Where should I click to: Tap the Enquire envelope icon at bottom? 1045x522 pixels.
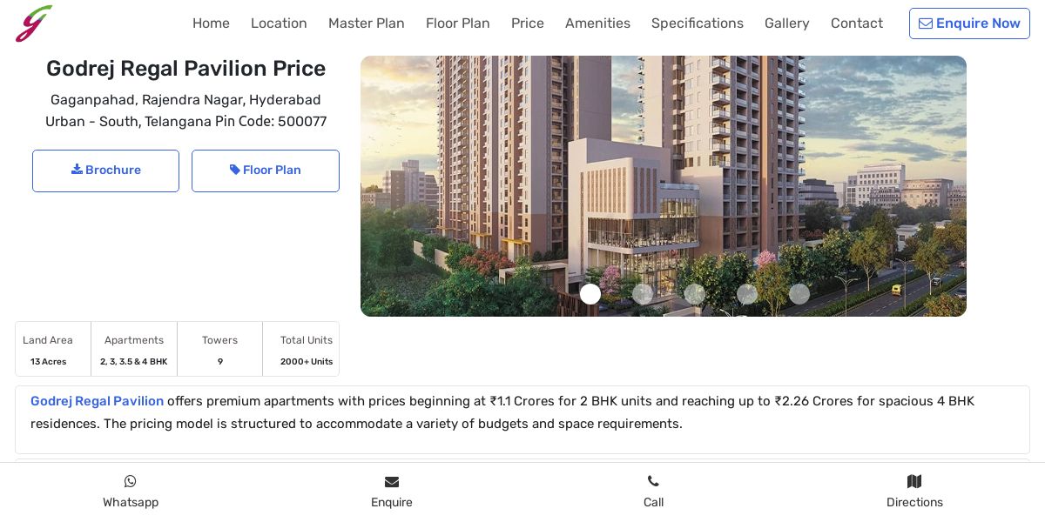click(392, 481)
